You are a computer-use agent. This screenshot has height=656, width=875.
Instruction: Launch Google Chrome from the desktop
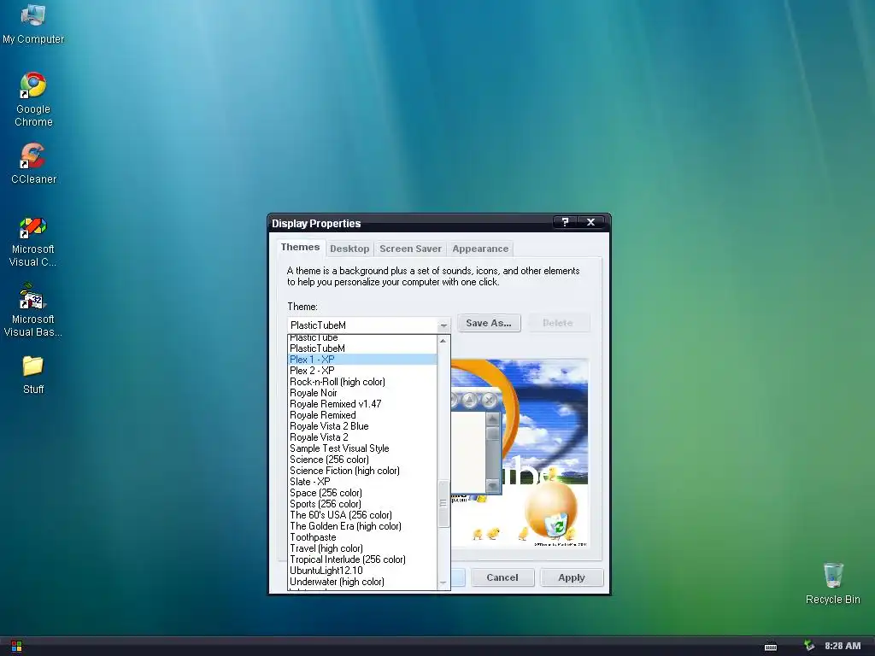click(x=33, y=99)
